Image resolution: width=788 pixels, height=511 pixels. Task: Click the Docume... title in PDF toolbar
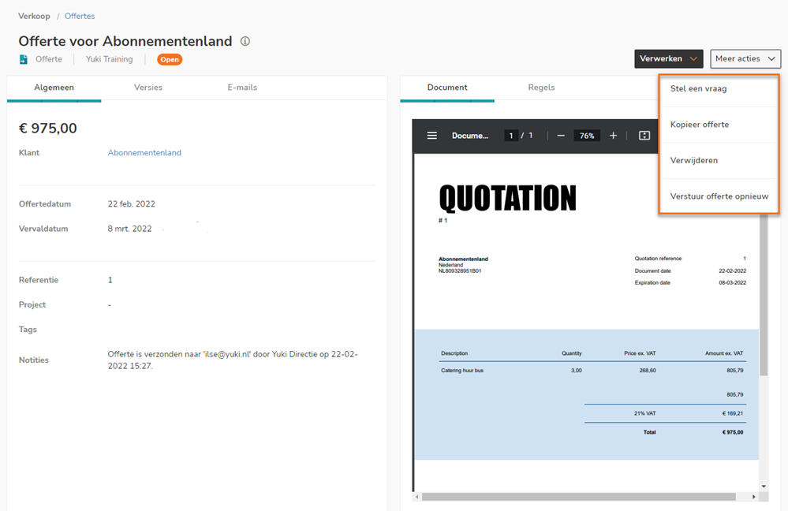pos(470,136)
